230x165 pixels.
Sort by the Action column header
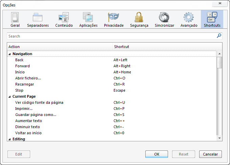(60, 47)
